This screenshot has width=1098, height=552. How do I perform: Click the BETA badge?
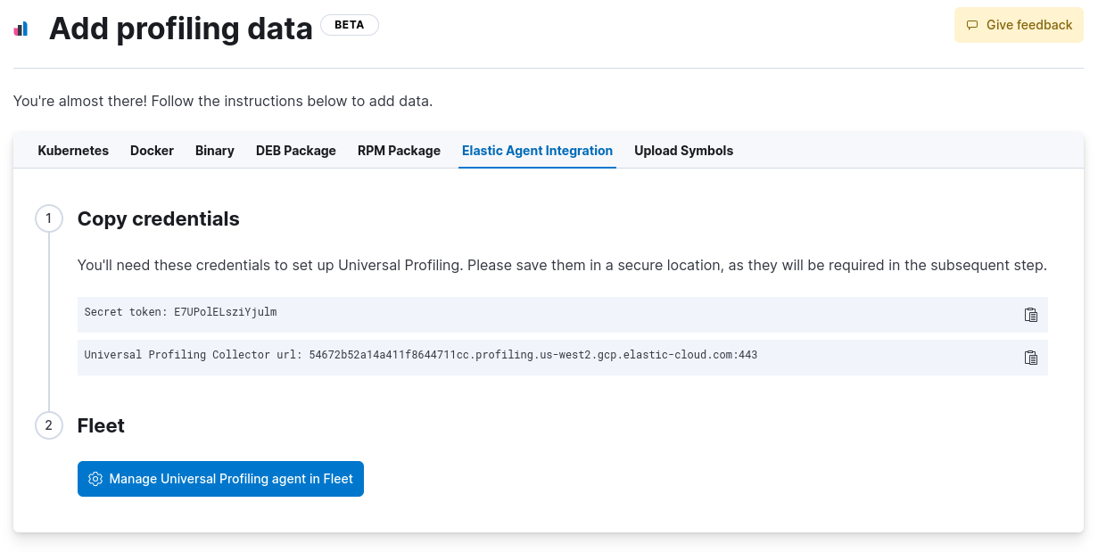349,24
